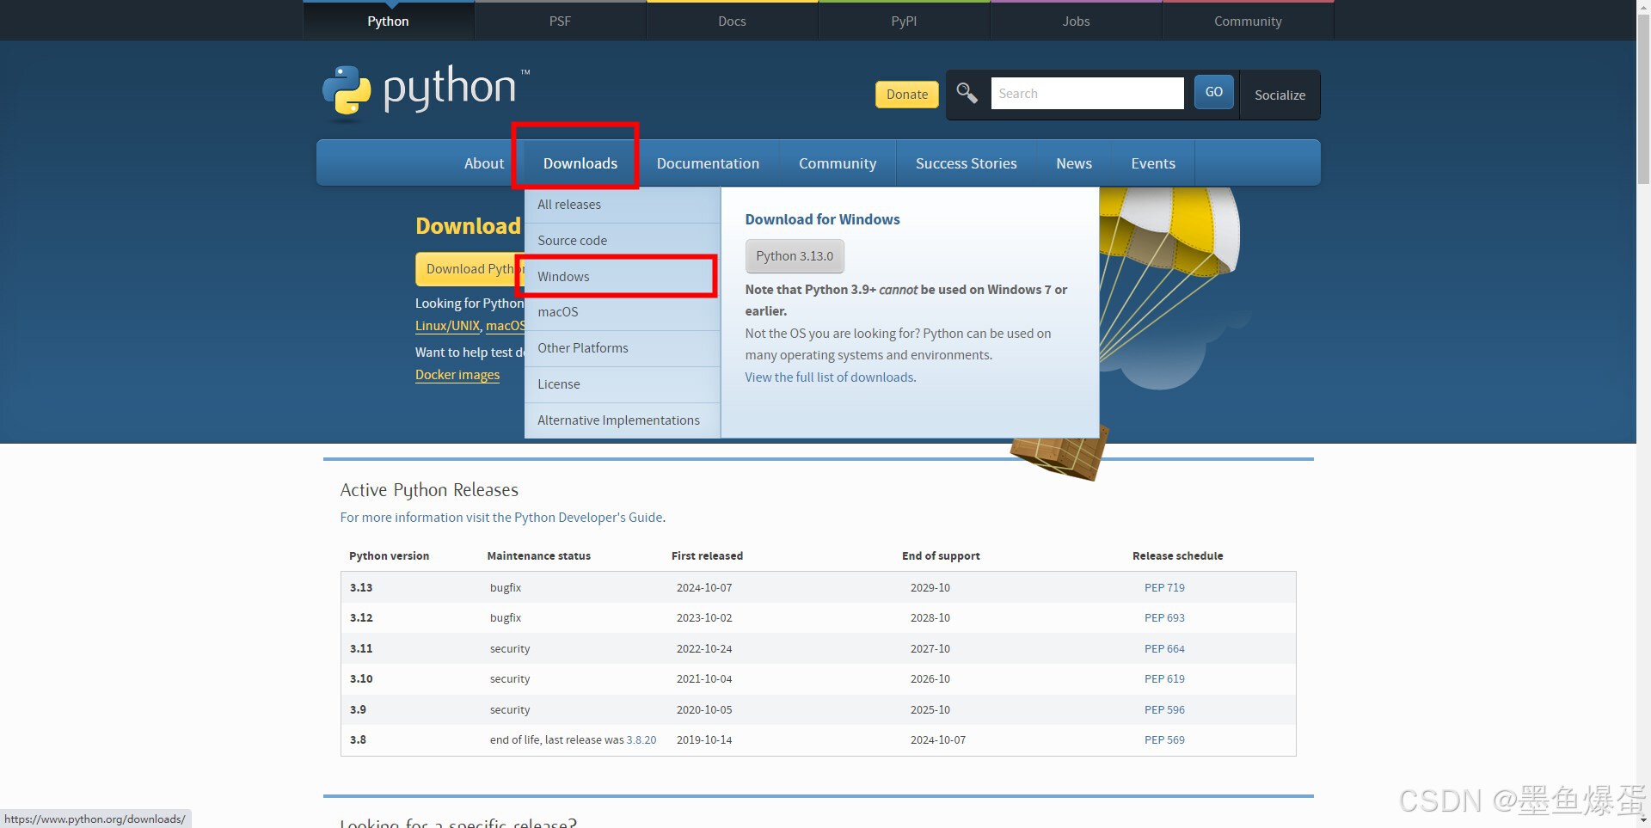Image resolution: width=1651 pixels, height=828 pixels.
Task: Open the top-bar Community tab
Action: coord(1248,21)
